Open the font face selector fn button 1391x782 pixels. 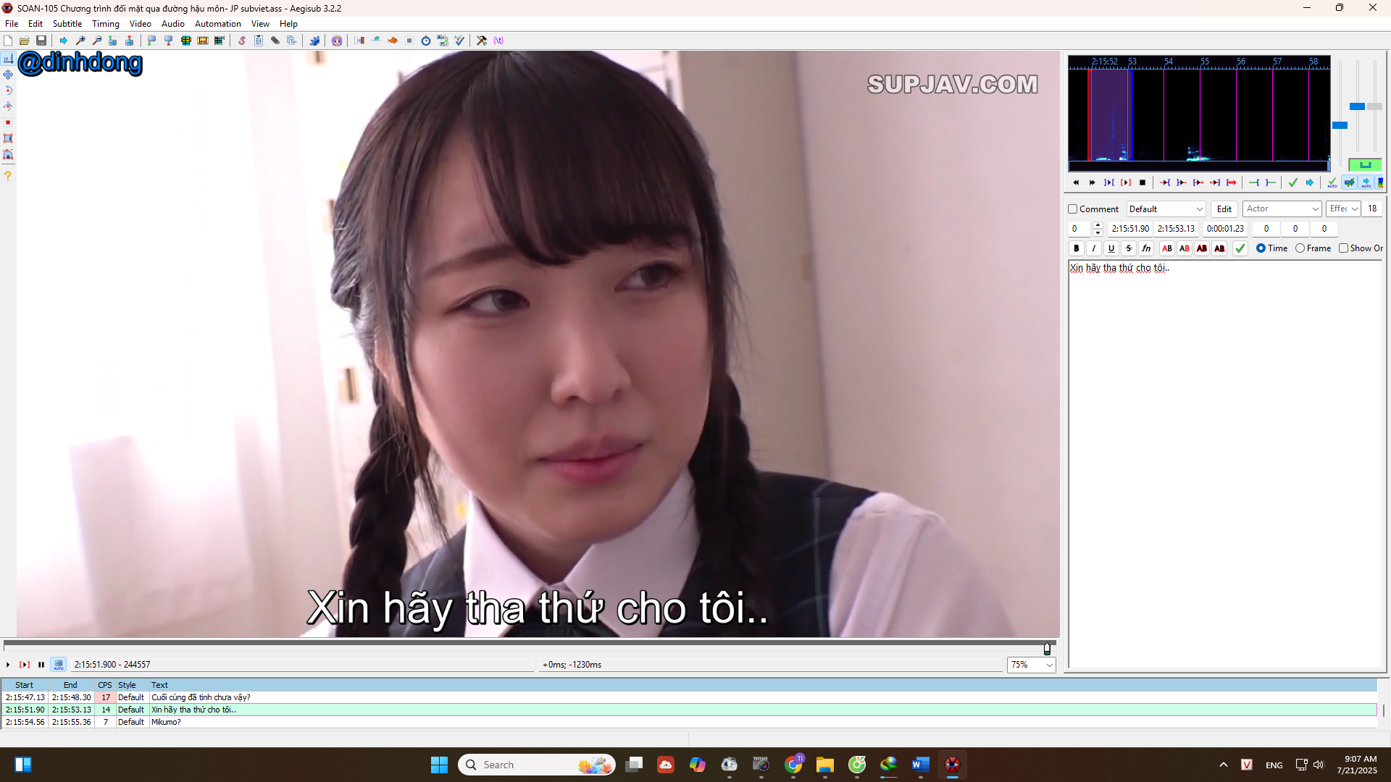1146,248
